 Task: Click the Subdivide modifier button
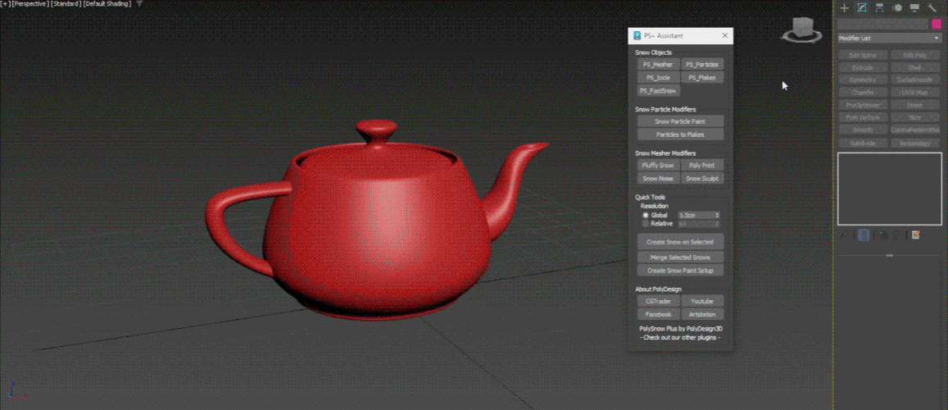(863, 143)
